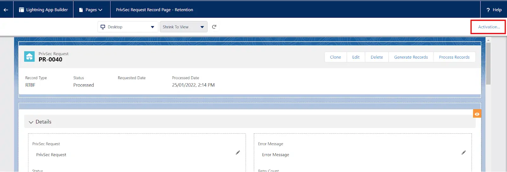The width and height of the screenshot is (507, 172).
Task: Click the Process Records button
Action: pyautogui.click(x=454, y=57)
